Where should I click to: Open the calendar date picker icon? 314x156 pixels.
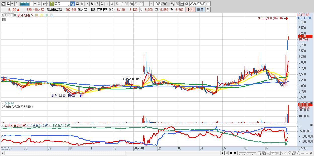point(208,4)
